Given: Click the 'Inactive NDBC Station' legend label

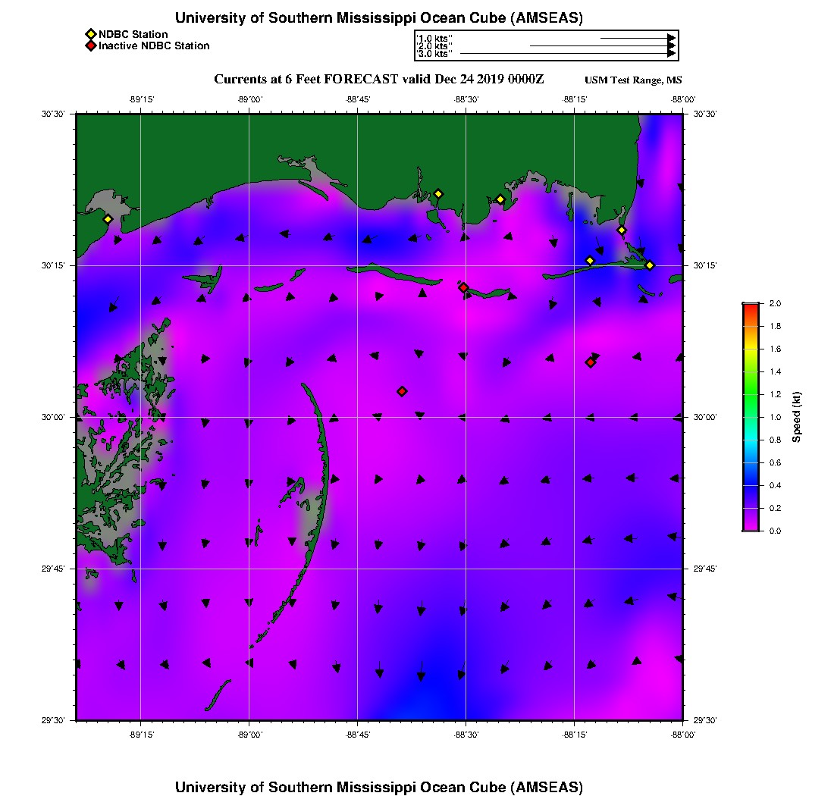Looking at the screenshot, I should click(x=154, y=46).
